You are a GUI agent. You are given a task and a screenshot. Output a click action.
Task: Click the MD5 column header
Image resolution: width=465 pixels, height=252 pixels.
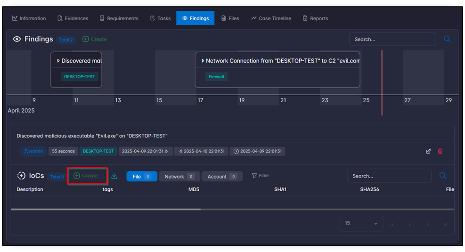194,189
